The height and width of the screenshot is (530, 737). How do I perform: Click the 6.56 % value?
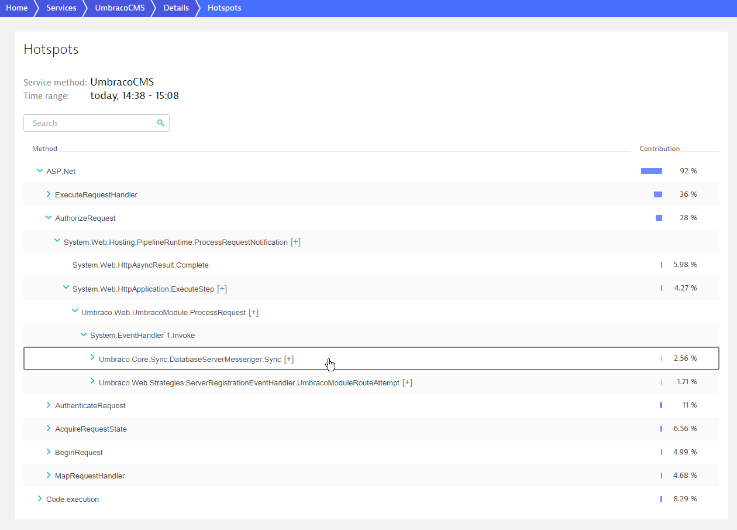pos(685,429)
